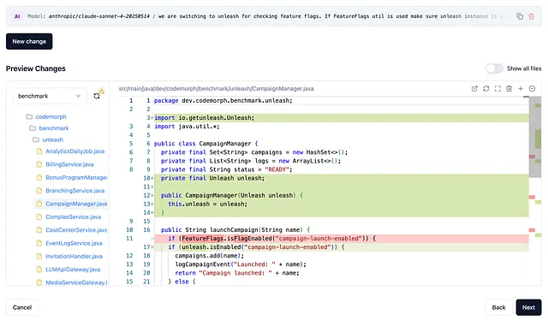Click line 'public String launchCampaign(String name) {'
This screenshot has height=320, width=548.
[235, 230]
